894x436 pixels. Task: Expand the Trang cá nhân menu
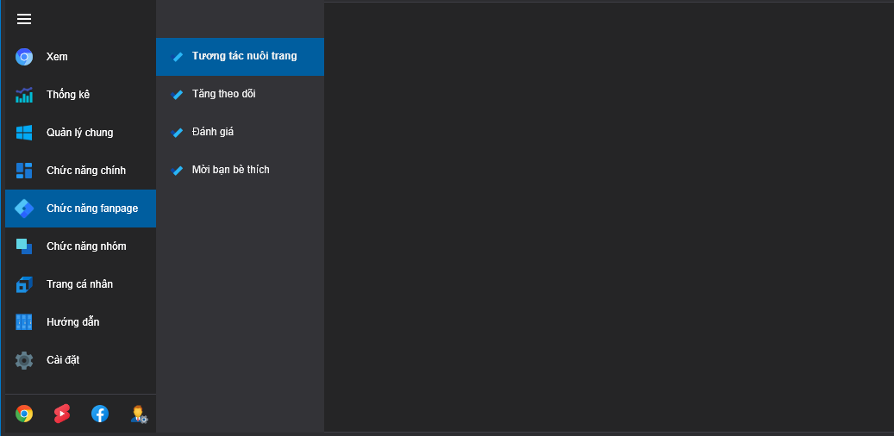(79, 284)
